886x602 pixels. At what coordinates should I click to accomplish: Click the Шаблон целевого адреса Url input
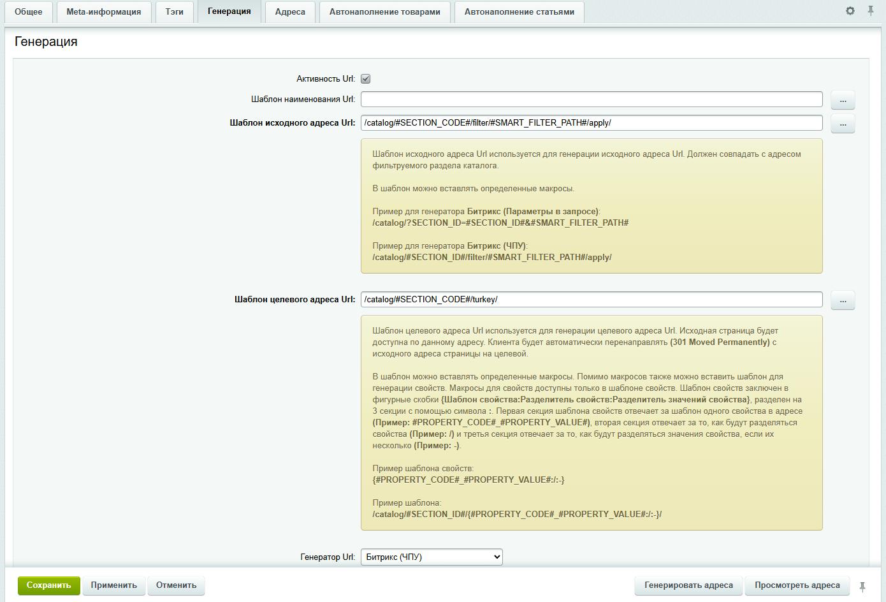592,300
